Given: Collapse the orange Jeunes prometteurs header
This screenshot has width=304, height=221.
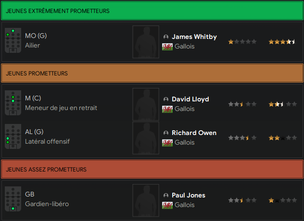Looking at the screenshot, I should pos(152,74).
